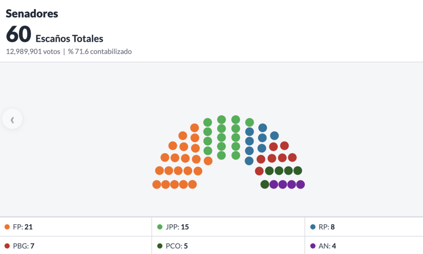This screenshot has height=254, width=423.
Task: Click the dark green seat in bottom row
Action: [x=265, y=185]
